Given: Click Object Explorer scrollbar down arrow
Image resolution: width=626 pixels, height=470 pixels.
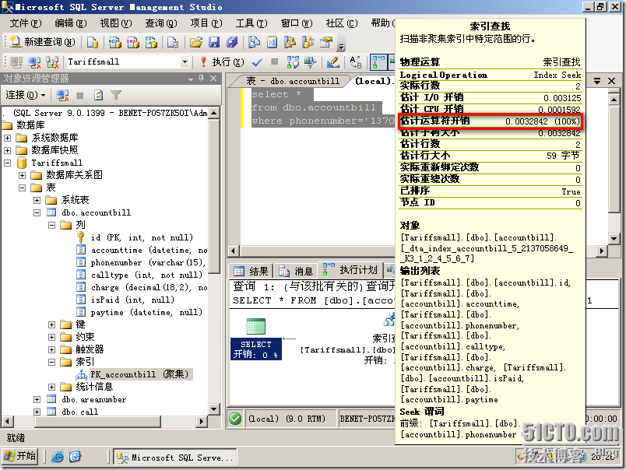Looking at the screenshot, I should pos(214,409).
